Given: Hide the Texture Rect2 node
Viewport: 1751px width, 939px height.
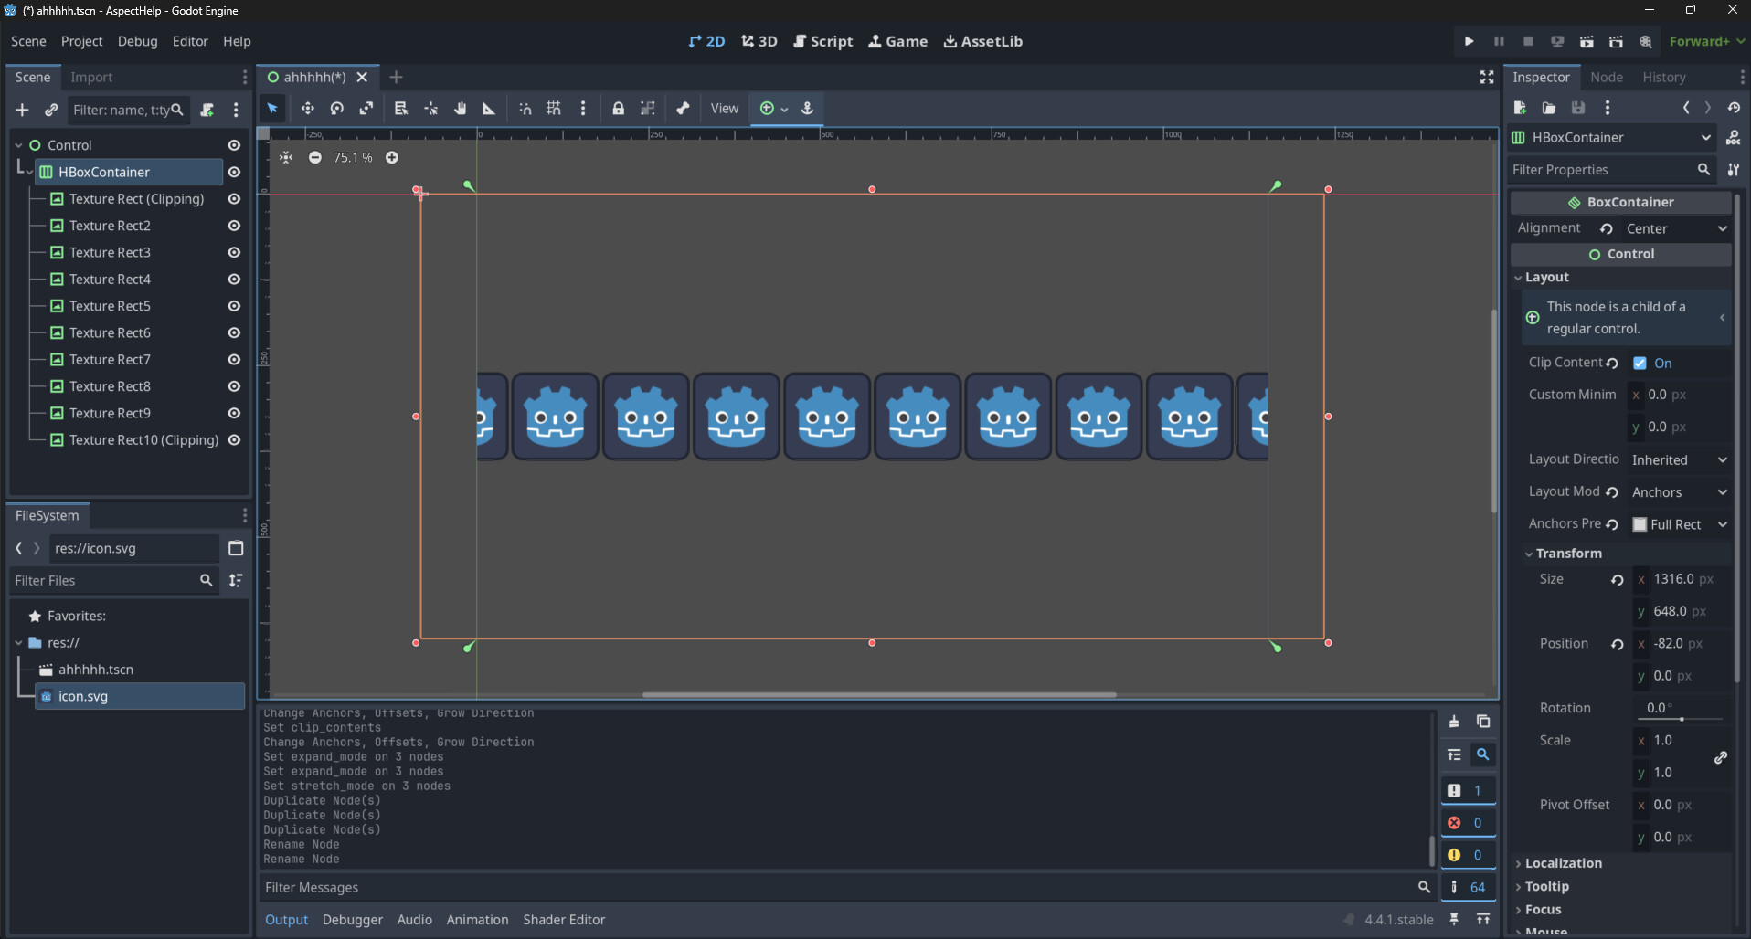Looking at the screenshot, I should point(234,226).
